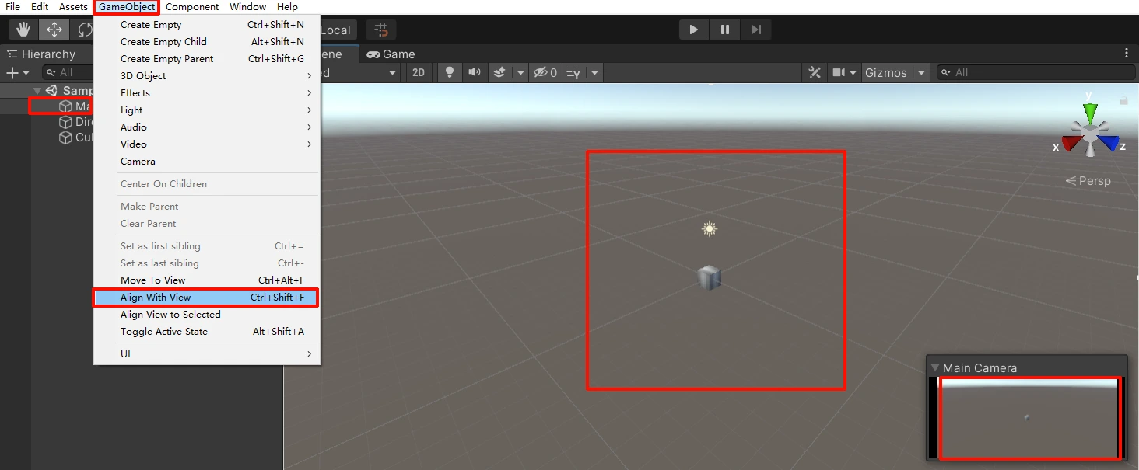The width and height of the screenshot is (1139, 470).
Task: Open the Gizmos dropdown arrow
Action: [922, 72]
